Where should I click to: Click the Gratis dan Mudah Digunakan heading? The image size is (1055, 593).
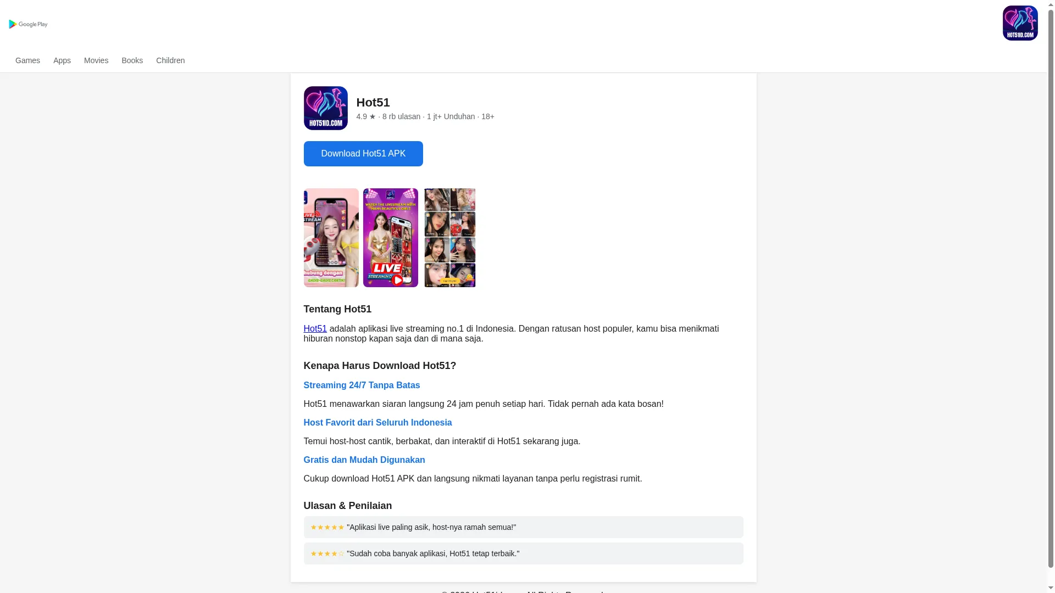coord(364,460)
